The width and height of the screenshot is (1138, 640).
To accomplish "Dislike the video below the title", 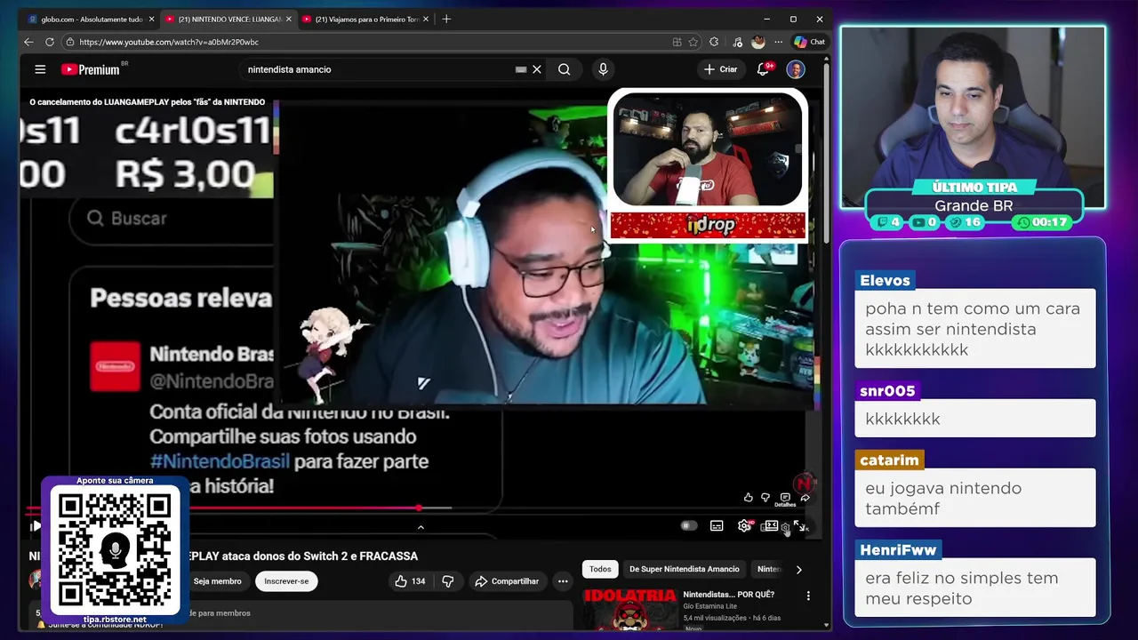I will click(x=448, y=581).
